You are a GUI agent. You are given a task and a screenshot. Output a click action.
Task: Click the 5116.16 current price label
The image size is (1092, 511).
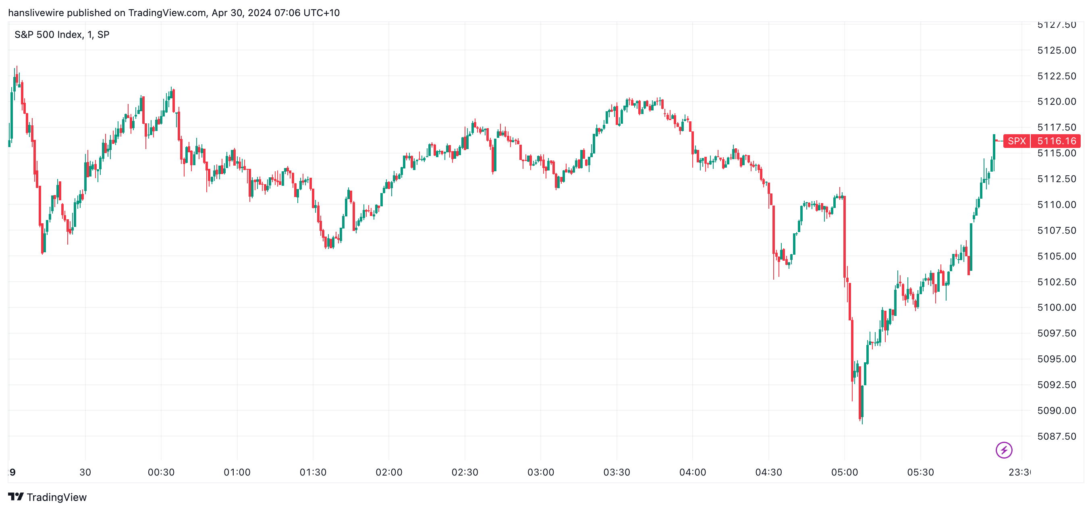(x=1056, y=141)
